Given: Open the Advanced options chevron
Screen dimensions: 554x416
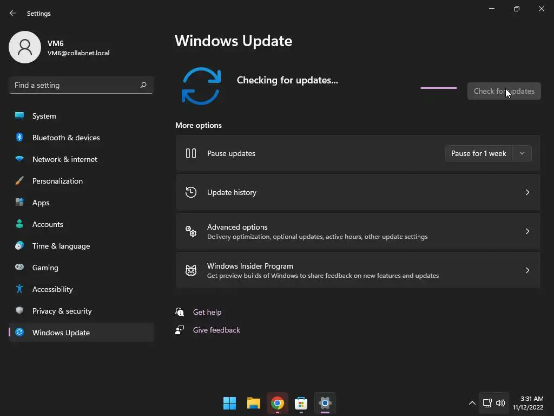Looking at the screenshot, I should 527,231.
